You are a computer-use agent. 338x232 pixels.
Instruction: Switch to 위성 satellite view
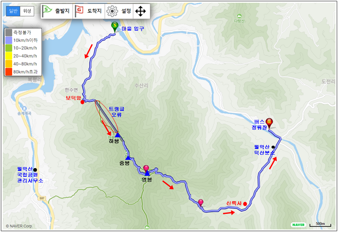click(27, 11)
